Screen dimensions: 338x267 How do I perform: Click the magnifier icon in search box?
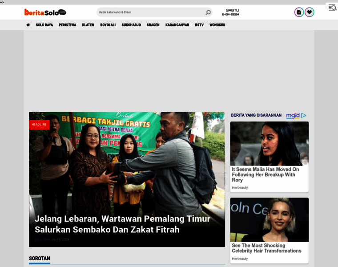[208, 12]
